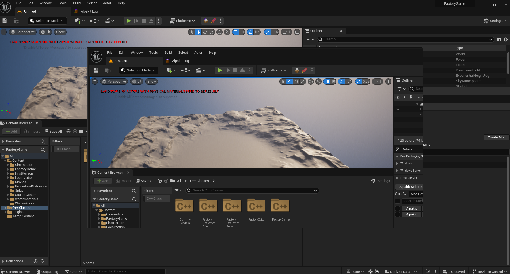Viewport: 510px width, 274px height.
Task: Open viewport layout icon in back window viewport
Action: pyautogui.click(x=297, y=32)
